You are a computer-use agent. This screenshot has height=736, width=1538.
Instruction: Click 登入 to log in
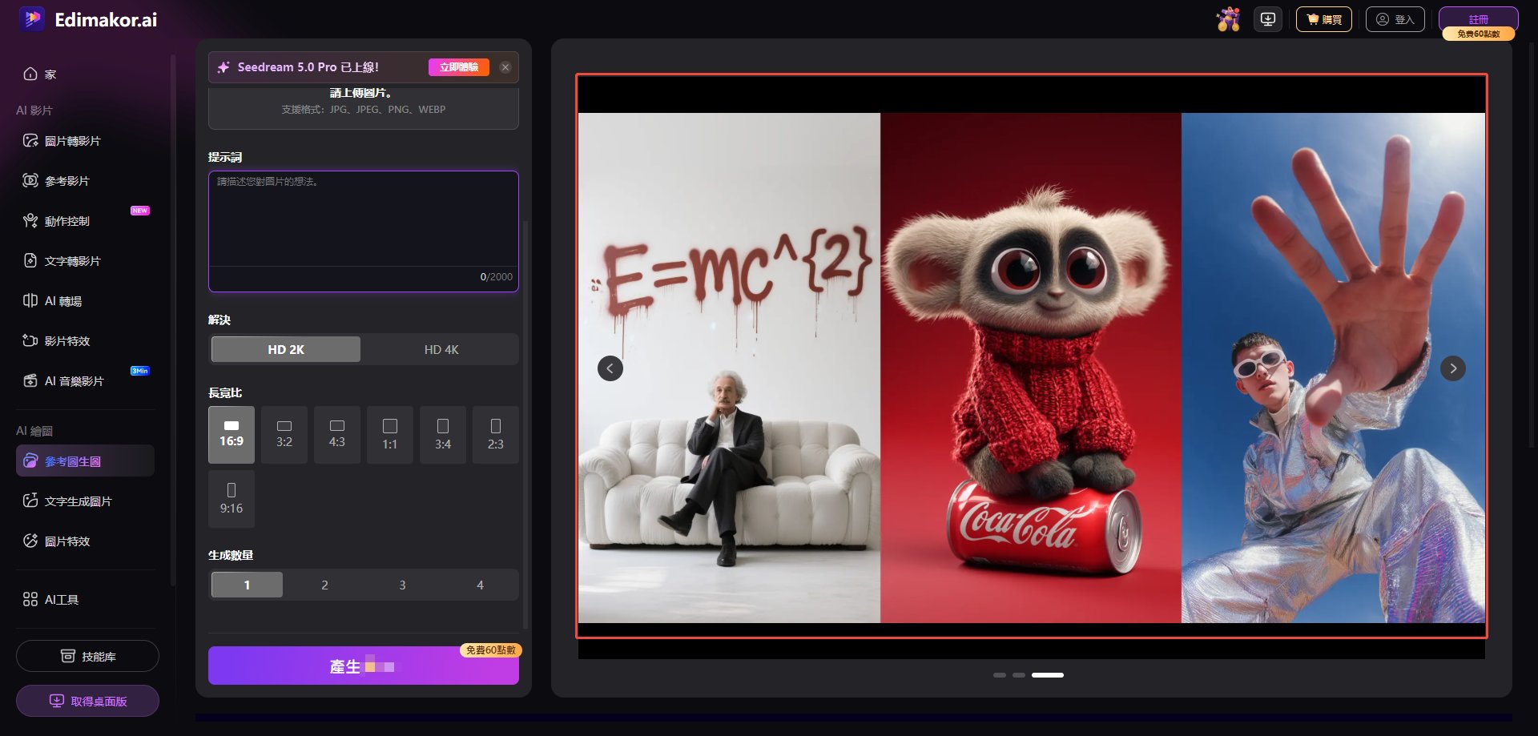click(1395, 19)
